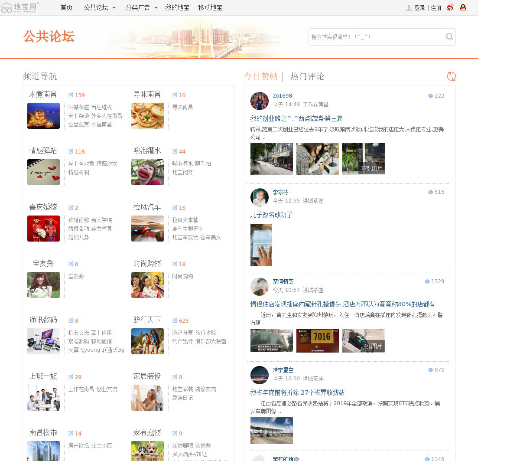
Task: Open 拉风汽车 channel thumbnail
Action: [x=147, y=229]
